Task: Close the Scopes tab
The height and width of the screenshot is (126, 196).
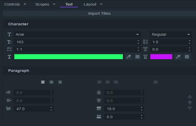Action: [54, 4]
